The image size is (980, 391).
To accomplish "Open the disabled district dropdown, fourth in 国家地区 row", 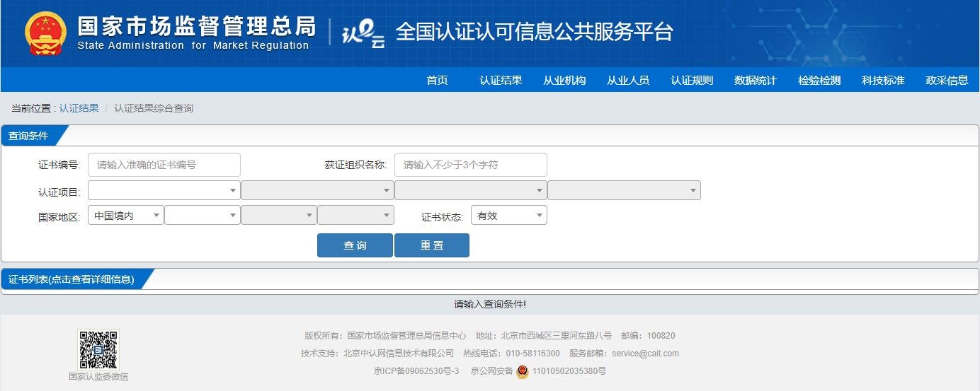I will (355, 215).
